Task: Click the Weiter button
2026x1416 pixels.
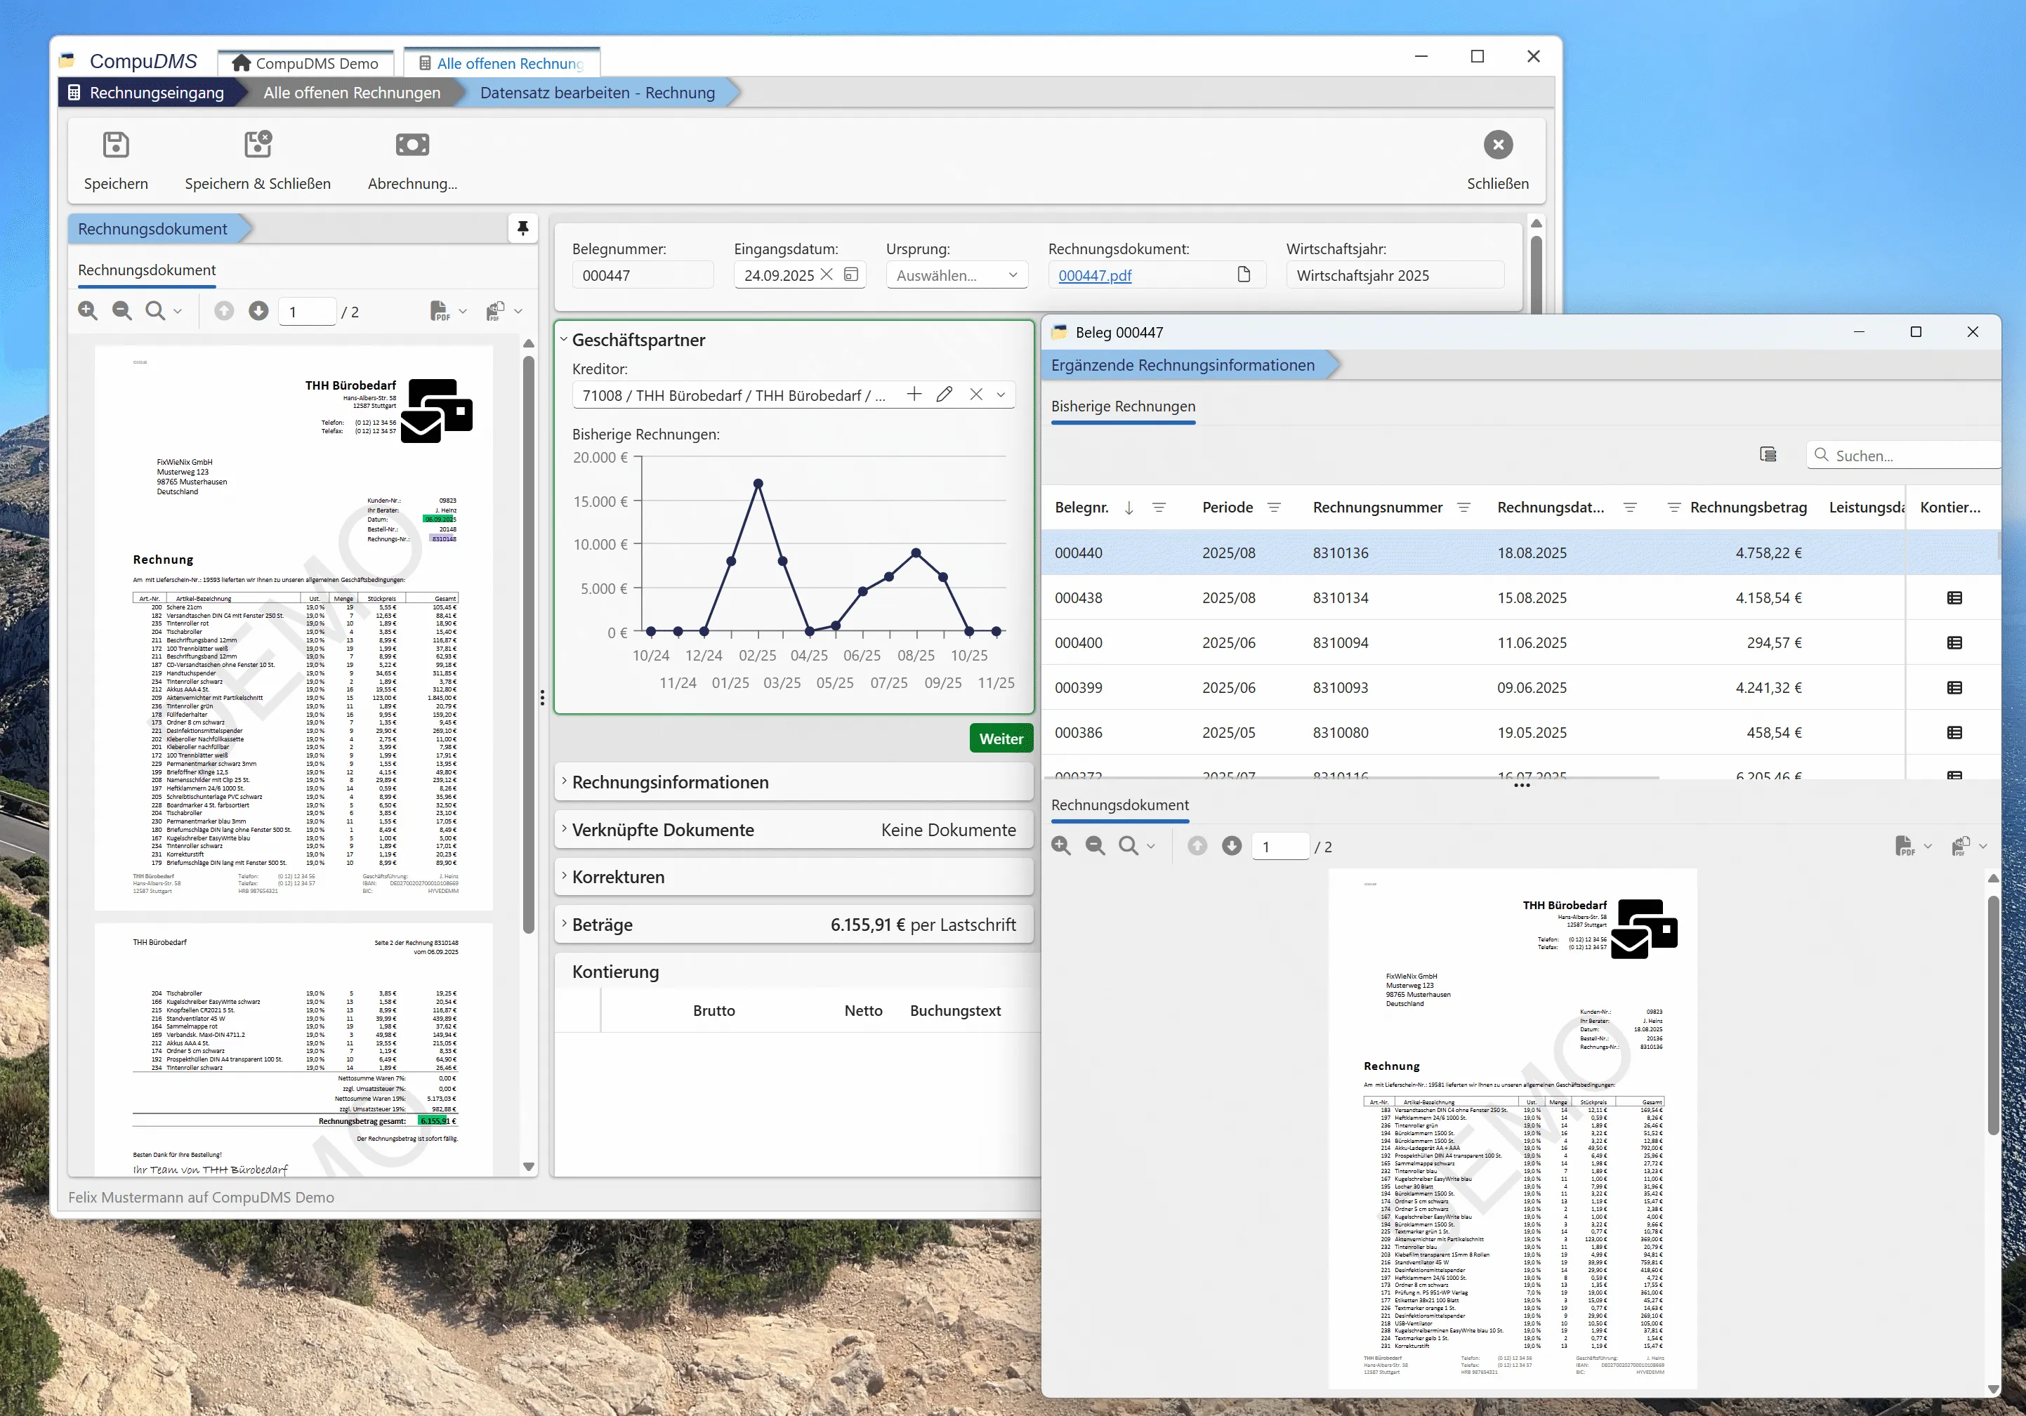Action: (x=1001, y=738)
